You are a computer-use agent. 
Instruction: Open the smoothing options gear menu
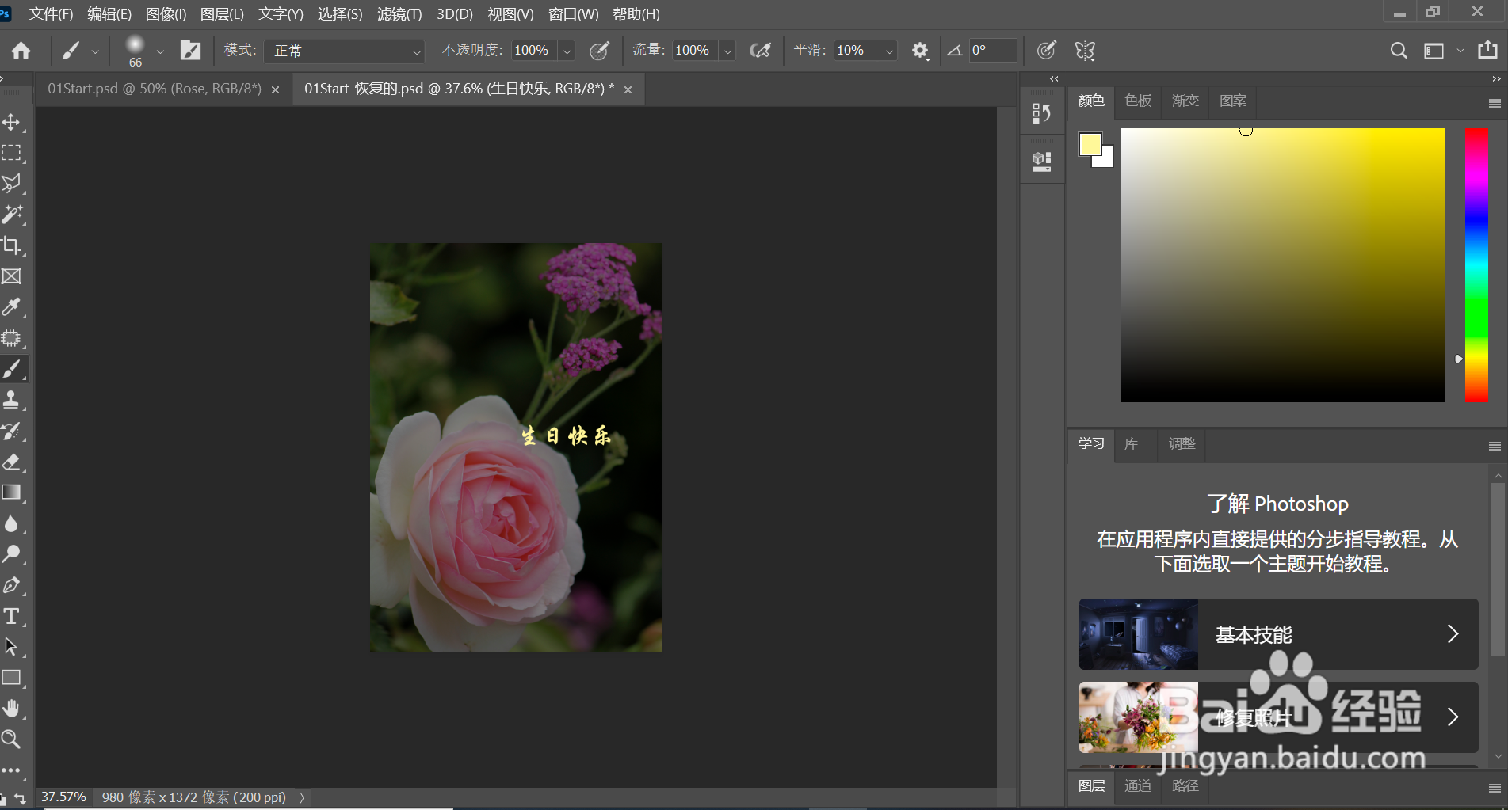(919, 51)
